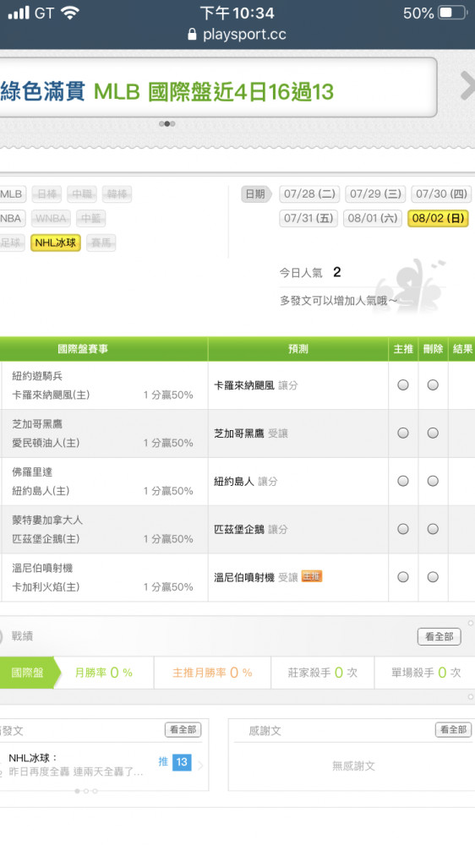Mark 紐約島人 prediction as 主推
Viewport: 475px width, 845px height.
coord(403,481)
